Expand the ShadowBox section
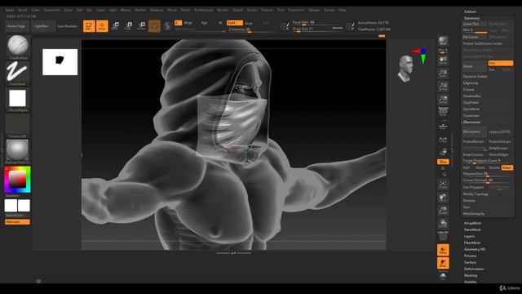The width and height of the screenshot is (522, 294). click(x=471, y=96)
